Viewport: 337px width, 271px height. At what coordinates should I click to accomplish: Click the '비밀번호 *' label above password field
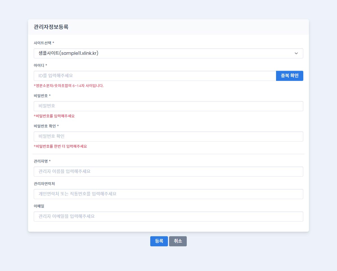coord(42,96)
